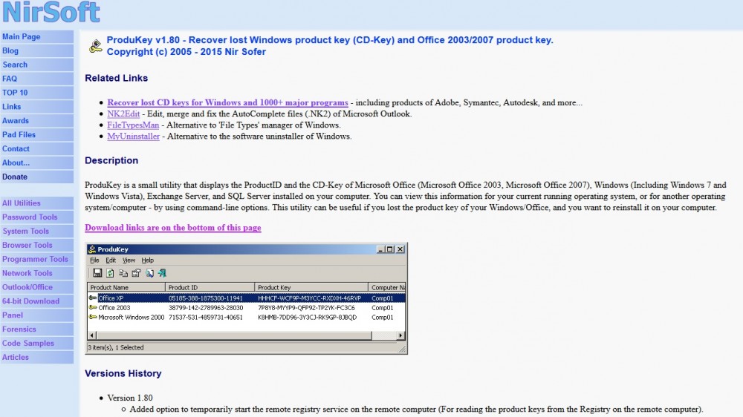Jump to download links at page bottom
743x417 pixels.
click(x=172, y=228)
